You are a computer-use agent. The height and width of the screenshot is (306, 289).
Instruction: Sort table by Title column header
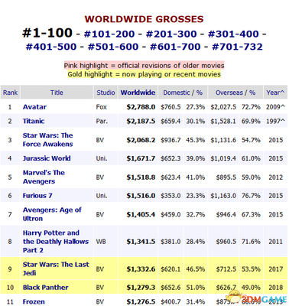57,93
